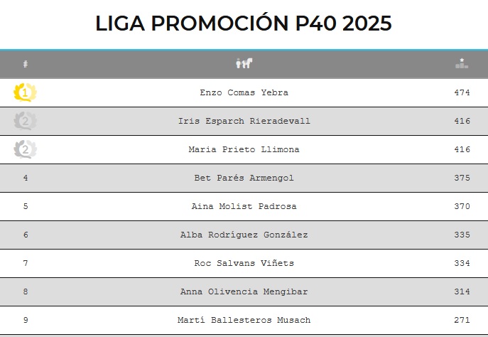
Task: Click Martí Ballesteros Musach's name
Action: 244,320
